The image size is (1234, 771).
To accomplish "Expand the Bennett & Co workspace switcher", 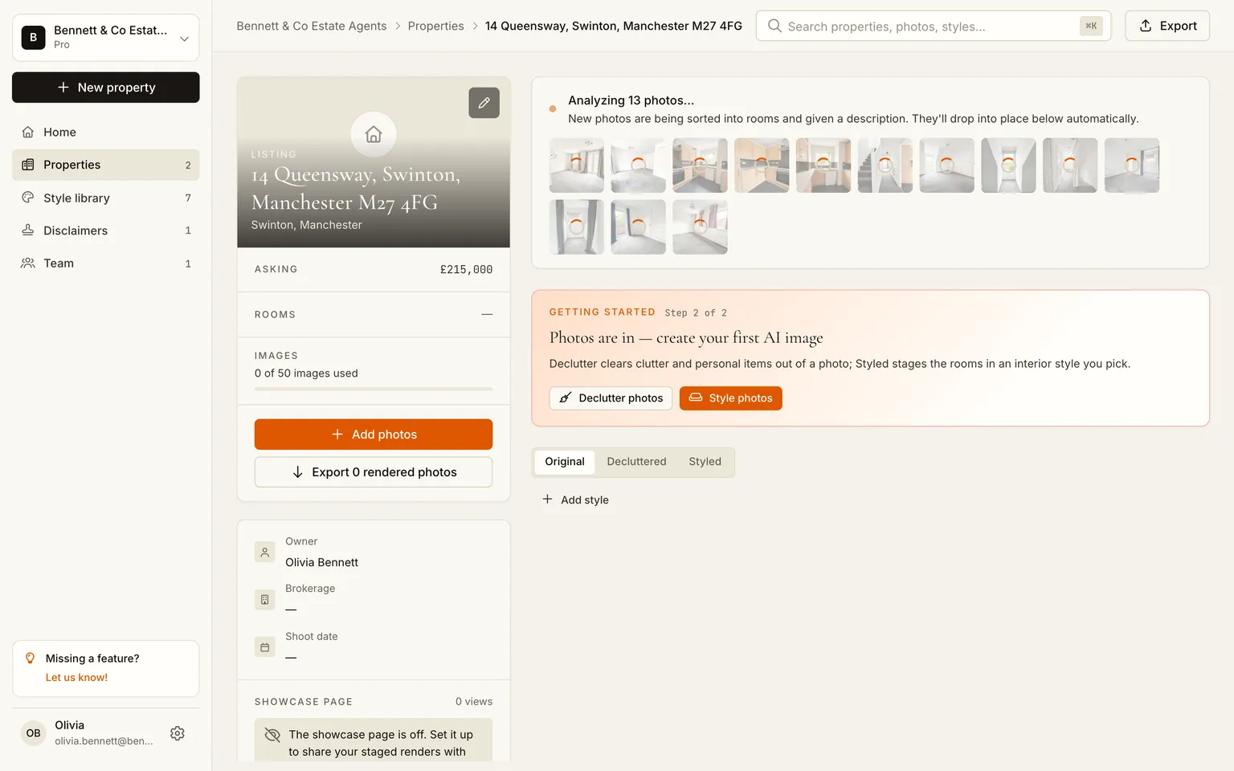I will pyautogui.click(x=105, y=37).
